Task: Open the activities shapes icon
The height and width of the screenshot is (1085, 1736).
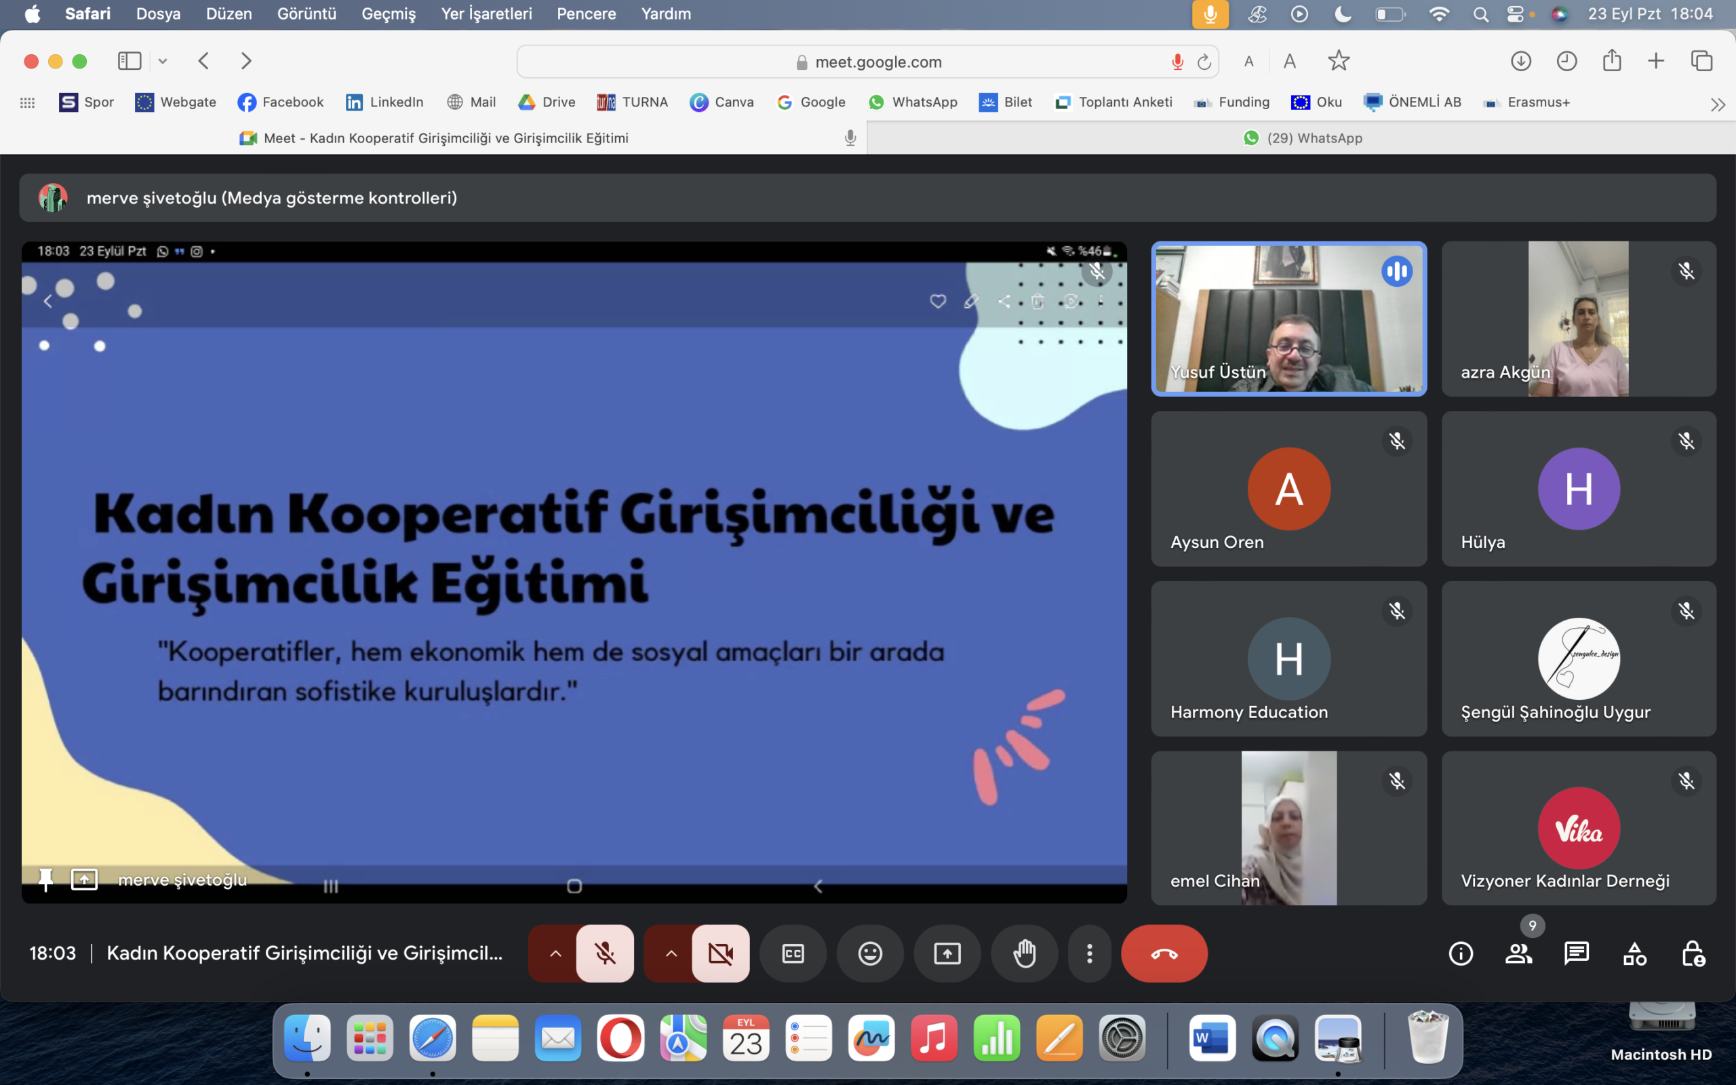Action: coord(1634,953)
